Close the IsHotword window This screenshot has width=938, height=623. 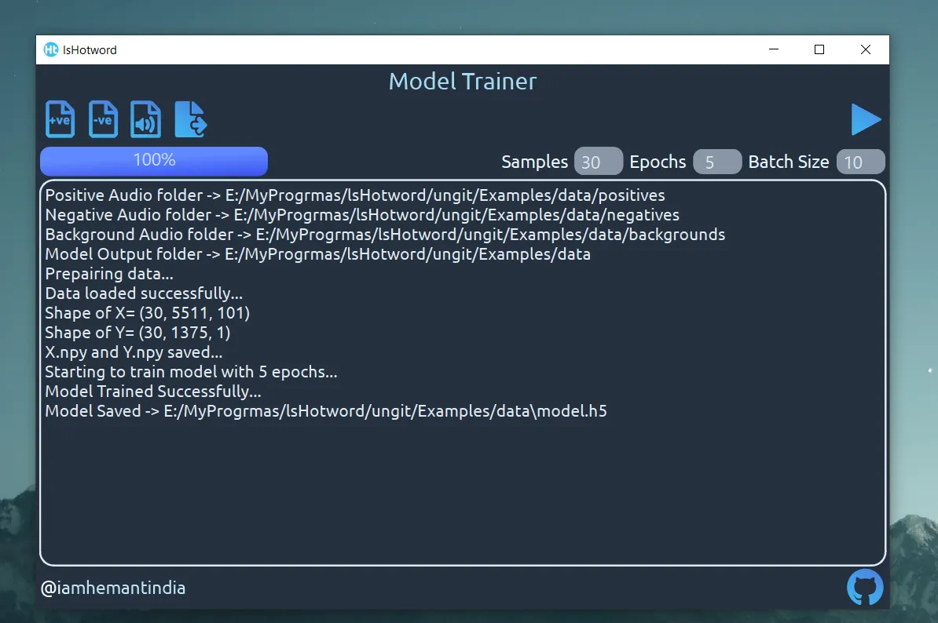click(x=866, y=49)
